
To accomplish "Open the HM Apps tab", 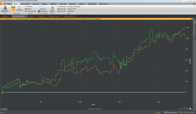I will pos(44,4).
